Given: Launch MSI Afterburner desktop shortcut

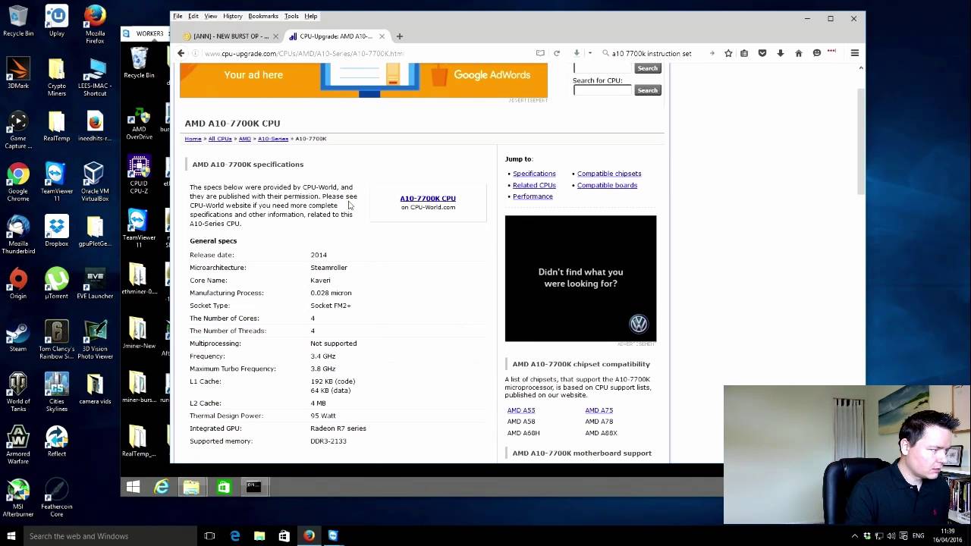Looking at the screenshot, I should pos(17,498).
